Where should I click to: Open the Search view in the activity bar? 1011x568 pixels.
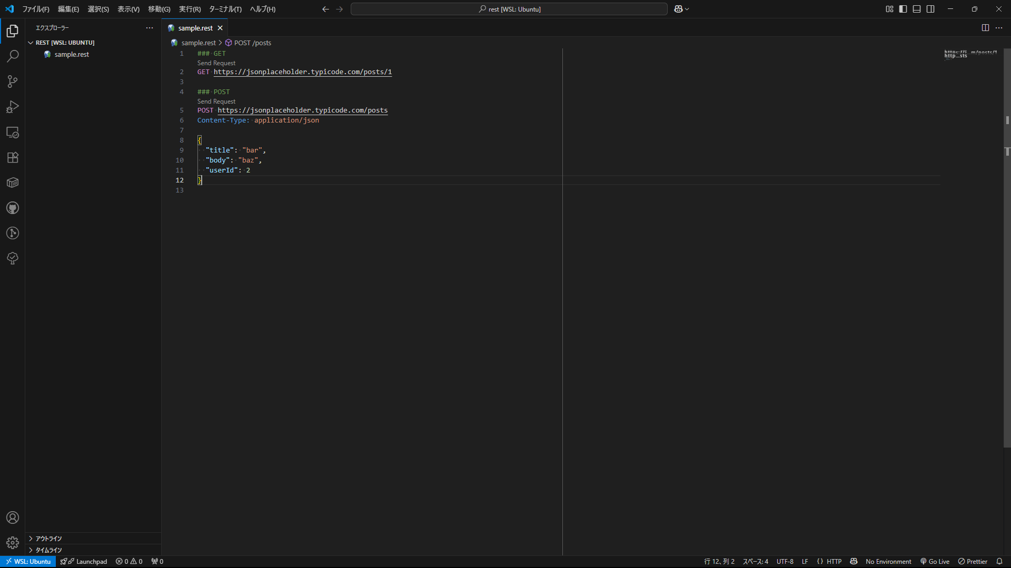click(x=13, y=56)
